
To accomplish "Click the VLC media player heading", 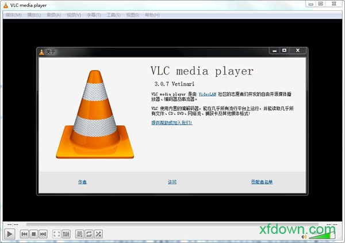I will [x=202, y=71].
